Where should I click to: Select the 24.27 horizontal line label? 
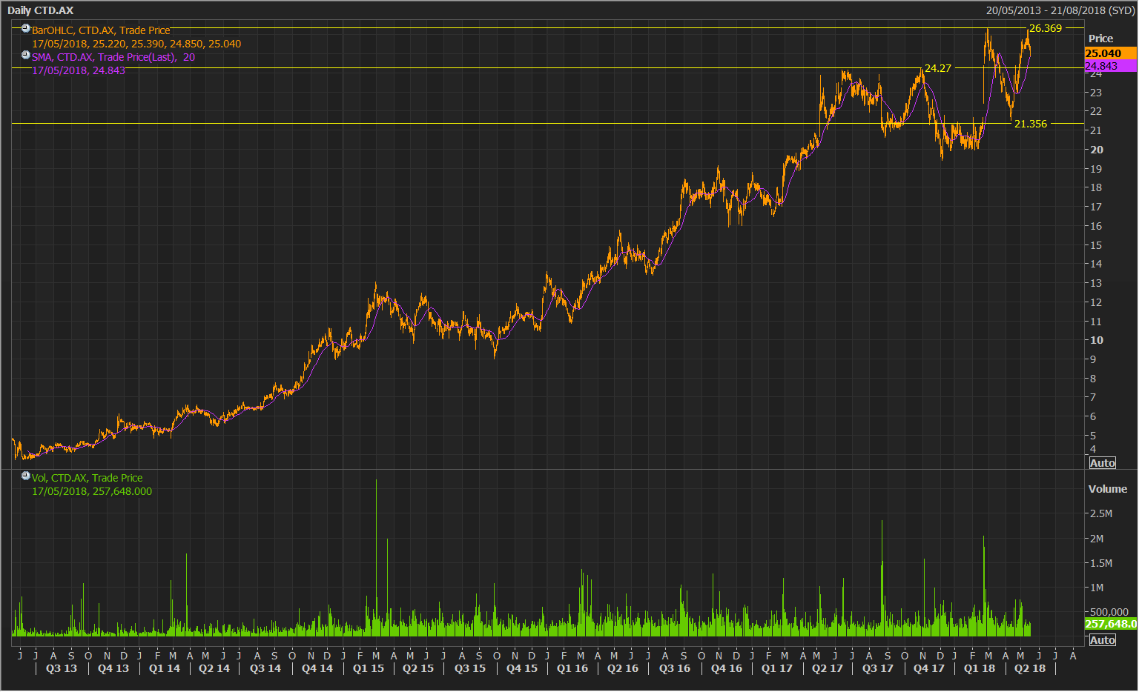(x=938, y=68)
